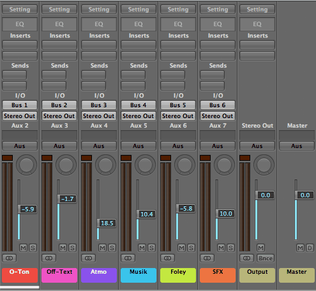Toggle stereo format icon on SFX channel
Image resolution: width=316 pixels, height=291 pixels.
[x=207, y=258]
